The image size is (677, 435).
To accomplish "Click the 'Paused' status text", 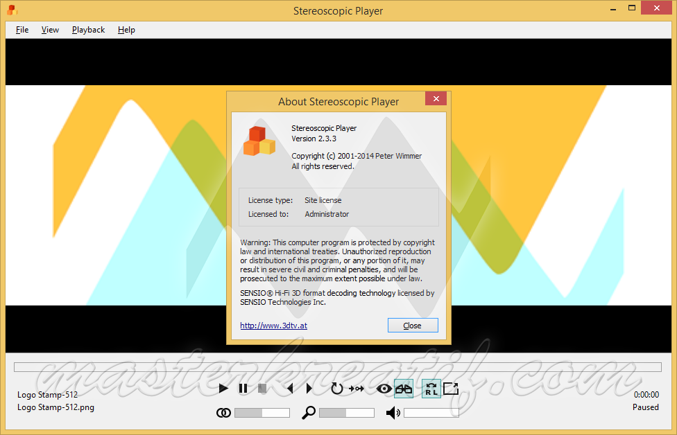I will click(x=646, y=407).
